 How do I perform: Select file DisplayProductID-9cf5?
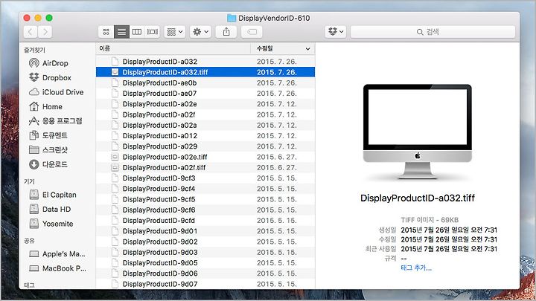(205, 199)
